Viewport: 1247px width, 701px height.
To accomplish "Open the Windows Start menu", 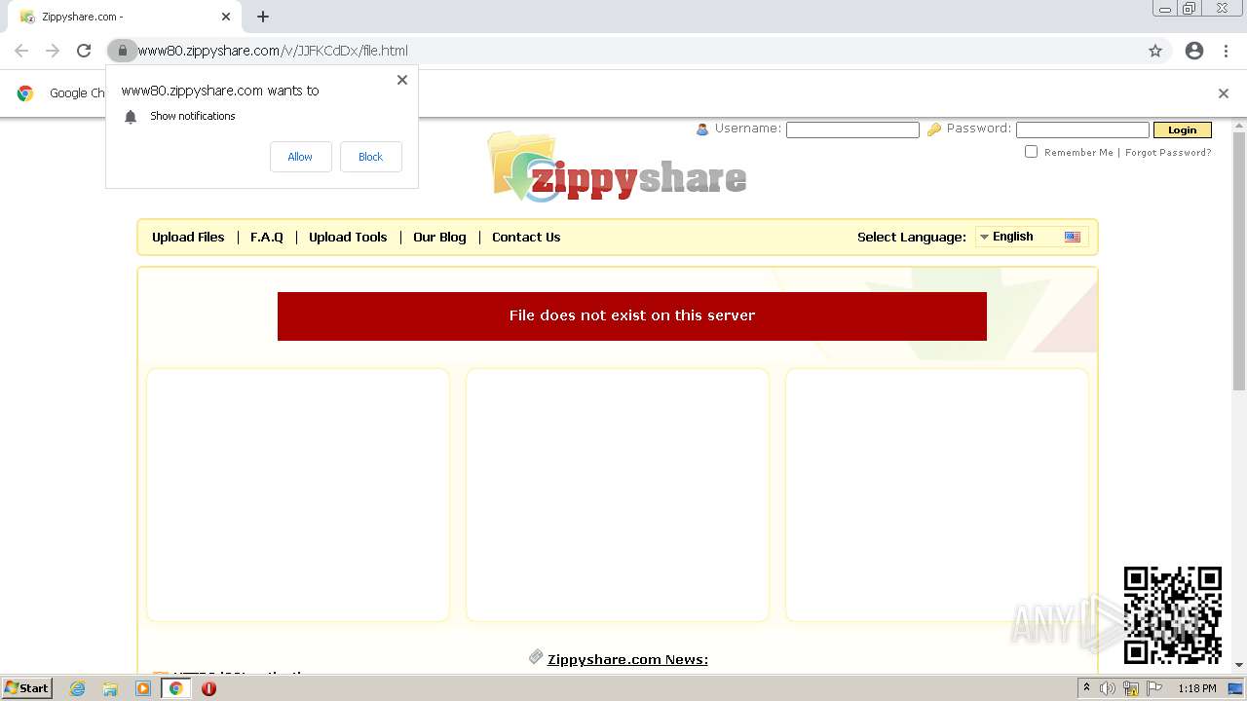I will point(26,687).
